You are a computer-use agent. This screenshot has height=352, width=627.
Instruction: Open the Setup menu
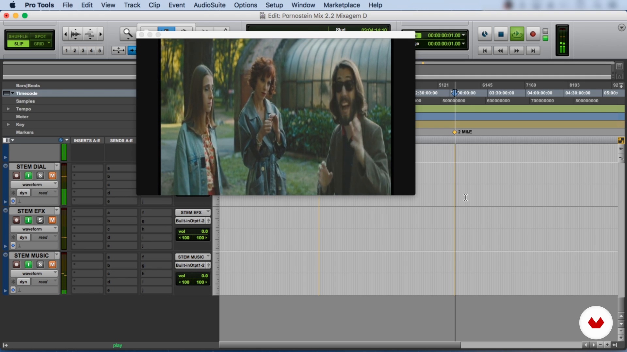pyautogui.click(x=274, y=5)
